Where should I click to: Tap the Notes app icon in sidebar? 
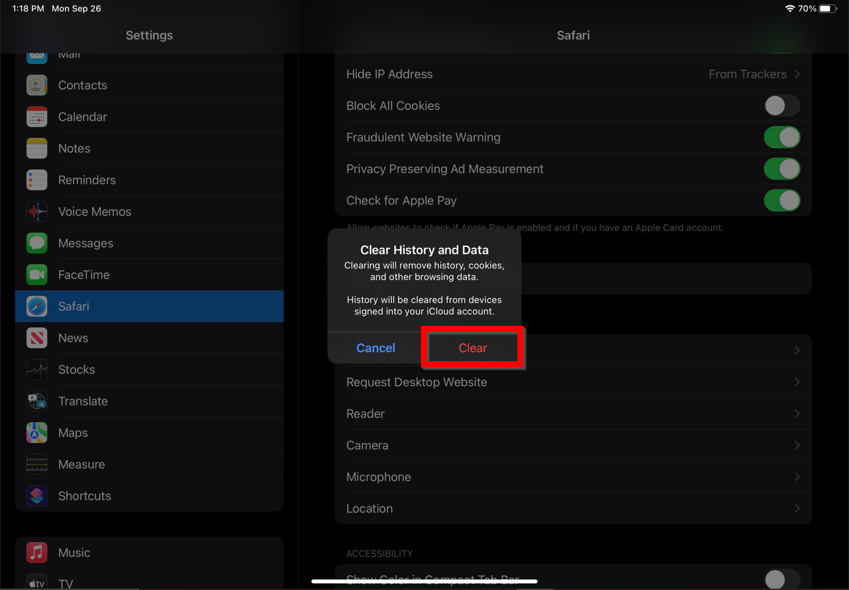click(x=36, y=149)
